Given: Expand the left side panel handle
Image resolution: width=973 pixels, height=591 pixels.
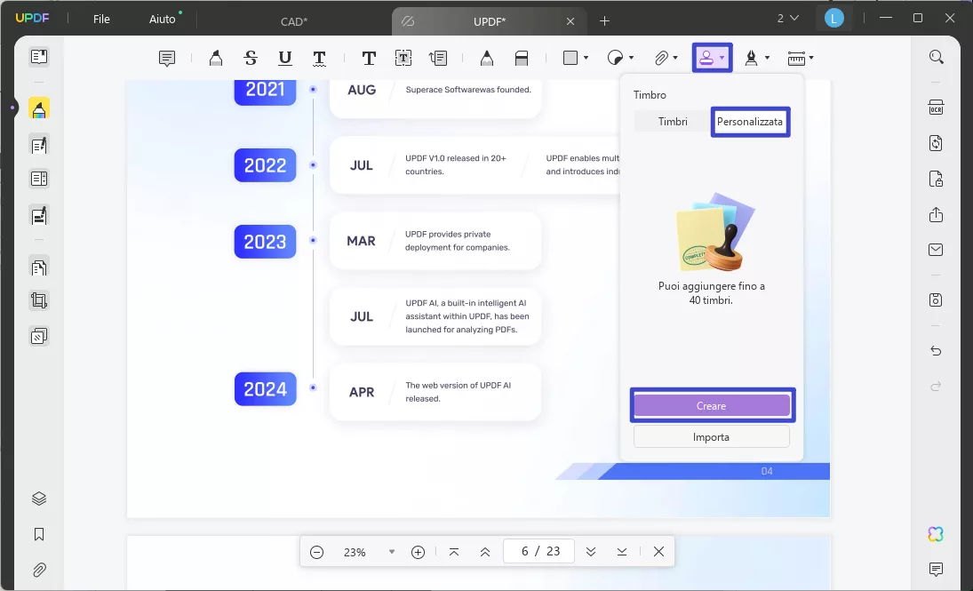Looking at the screenshot, I should 12,108.
